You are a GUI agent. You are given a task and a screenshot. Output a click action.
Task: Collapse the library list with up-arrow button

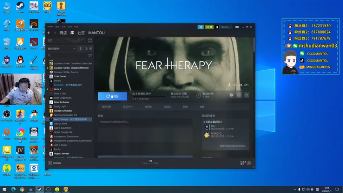pos(80,48)
